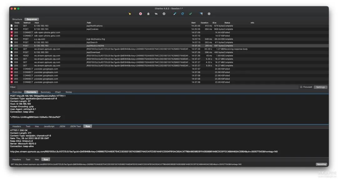Viewport: 338px width, 179px height.
Task: Open the Overview tab
Action: (17, 92)
